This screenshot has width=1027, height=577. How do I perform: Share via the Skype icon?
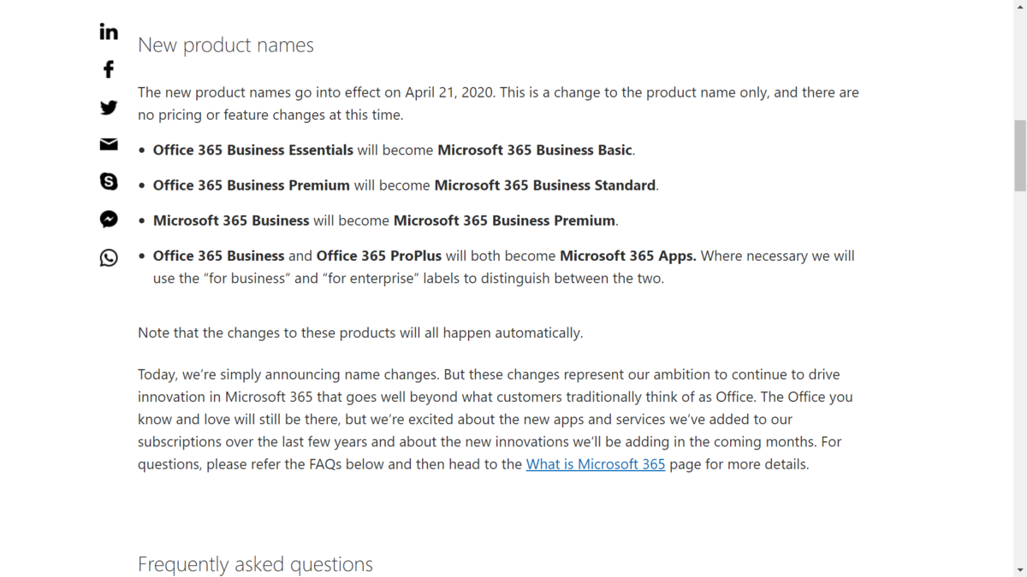pyautogui.click(x=109, y=181)
